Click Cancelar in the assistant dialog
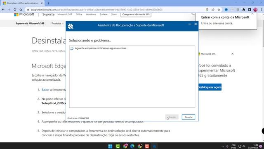Viewport: 264px width, 149px height. coord(189,117)
